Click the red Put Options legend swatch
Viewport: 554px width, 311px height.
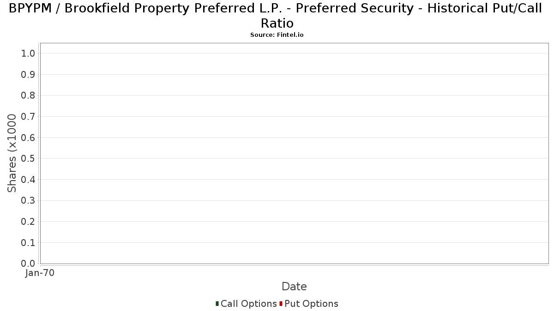[281, 304]
